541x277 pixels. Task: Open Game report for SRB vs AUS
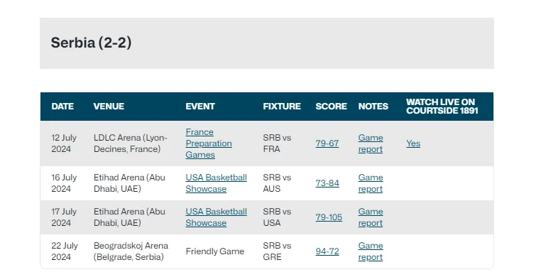(x=371, y=183)
